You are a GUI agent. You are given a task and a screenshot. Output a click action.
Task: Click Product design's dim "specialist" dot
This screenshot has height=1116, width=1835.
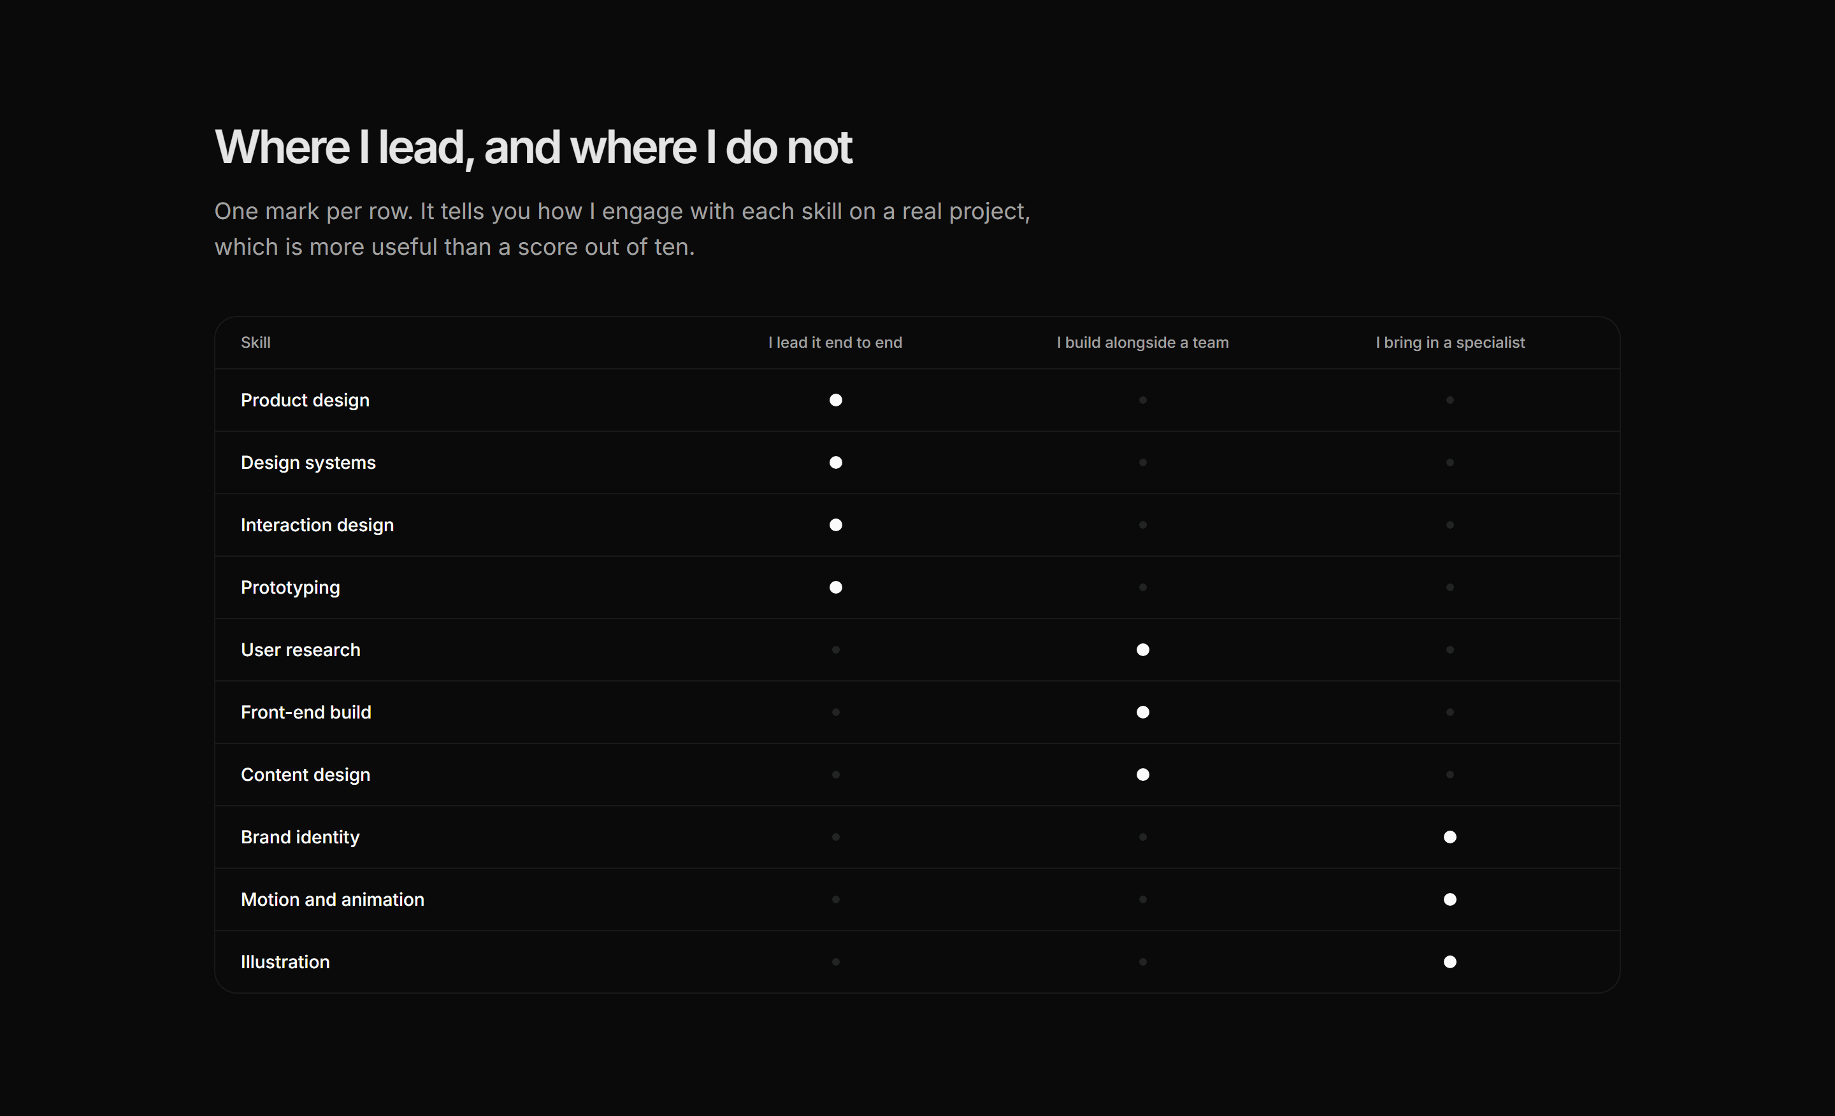coord(1450,400)
